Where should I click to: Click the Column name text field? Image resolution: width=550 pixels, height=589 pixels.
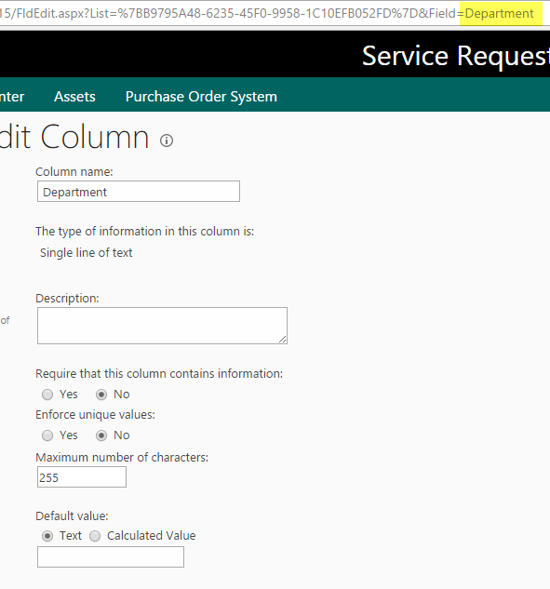tap(139, 191)
